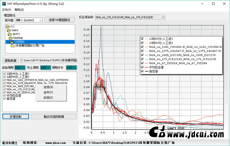Uncheck 22时45分,人工波3 in left list
The height and width of the screenshot is (146, 230).
point(4,74)
